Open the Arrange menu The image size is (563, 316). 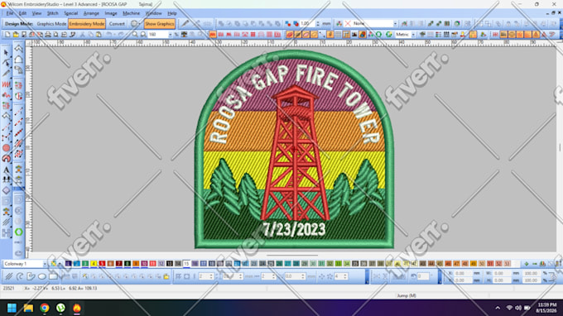coord(91,13)
